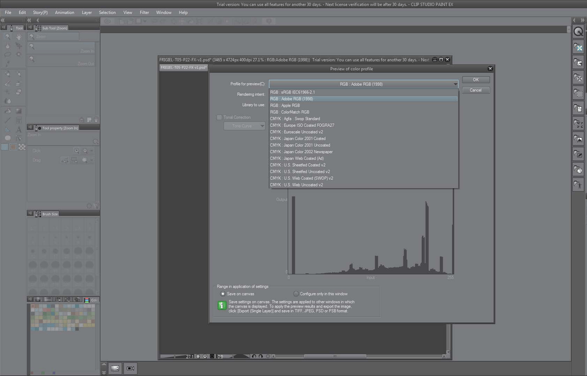Click the main drawing color swatch
Screen dimensions: 587x376
[6, 147]
